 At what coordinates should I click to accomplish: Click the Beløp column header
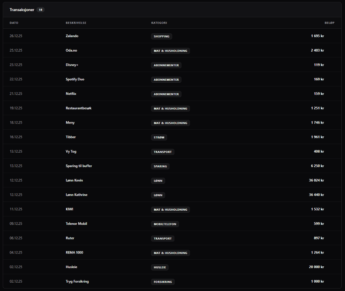click(329, 23)
